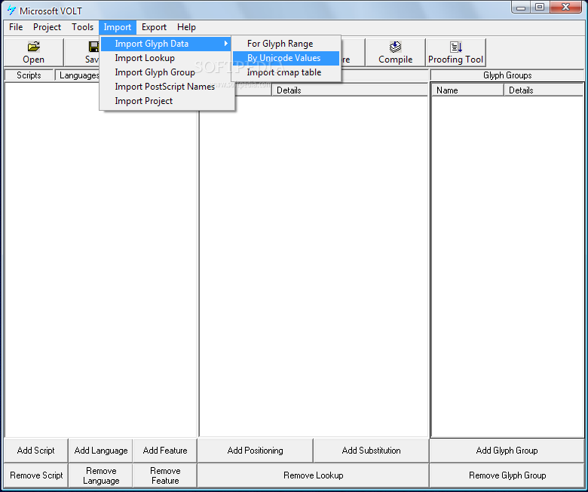Screen dimensions: 588x492
Task: Click the Add Language button
Action: point(101,451)
